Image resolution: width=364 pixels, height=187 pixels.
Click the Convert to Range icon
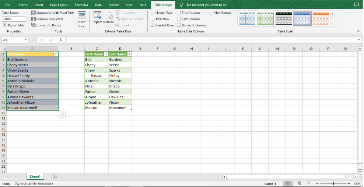(34, 25)
